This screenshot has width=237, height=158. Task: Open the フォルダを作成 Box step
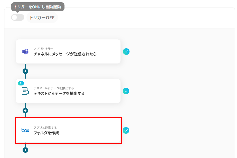click(x=46, y=133)
